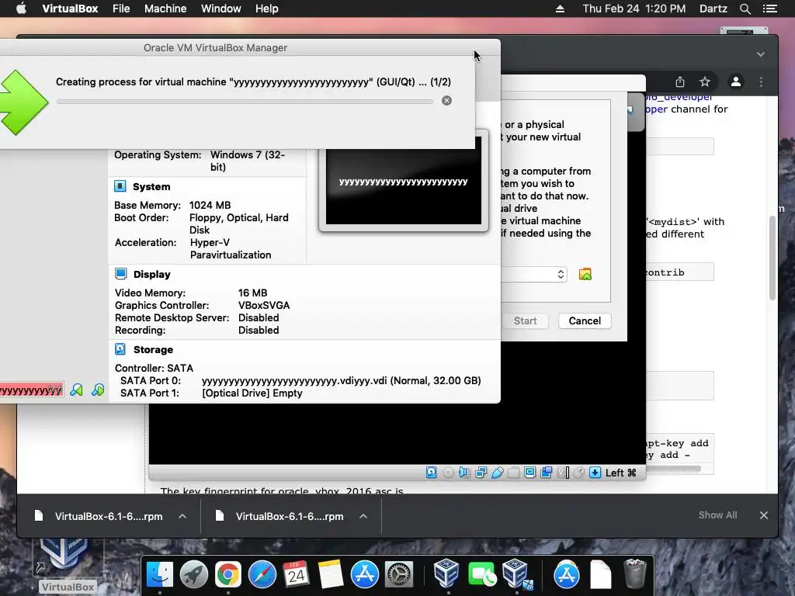The width and height of the screenshot is (795, 596).
Task: Open the Apple menu
Action: click(x=21, y=9)
